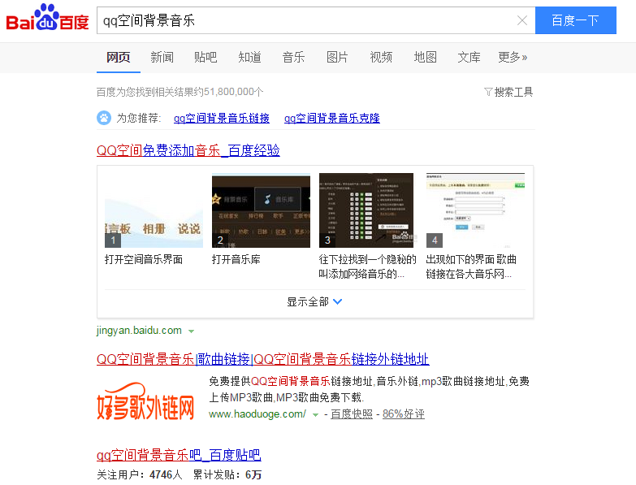636x485 pixels.
Task: Switch to the 新闻 tab
Action: tap(162, 58)
